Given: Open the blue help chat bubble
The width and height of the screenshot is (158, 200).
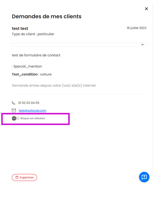Looking at the screenshot, I should point(144,177).
